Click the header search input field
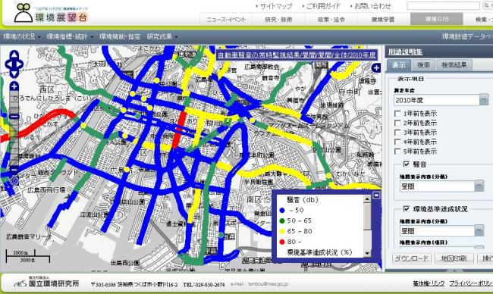Viewport: 493px width, 294px height. (444, 5)
